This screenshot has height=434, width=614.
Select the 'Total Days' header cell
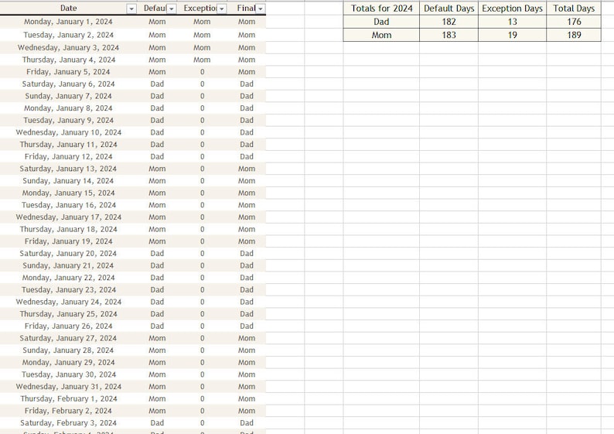(x=574, y=9)
